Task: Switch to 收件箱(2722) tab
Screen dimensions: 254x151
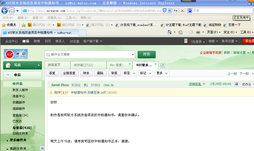Action: [x=88, y=65]
